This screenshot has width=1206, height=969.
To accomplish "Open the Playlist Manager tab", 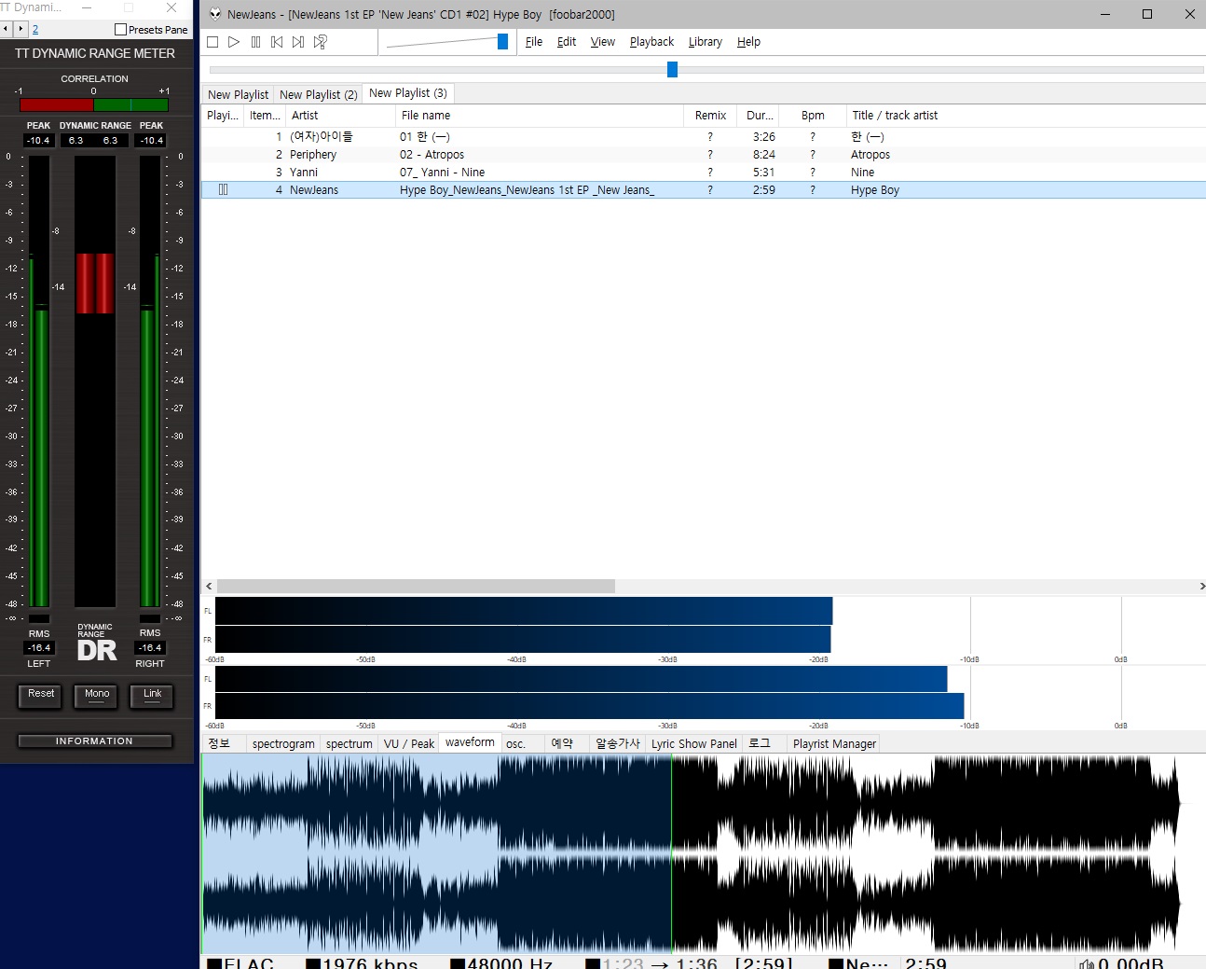I will (834, 743).
